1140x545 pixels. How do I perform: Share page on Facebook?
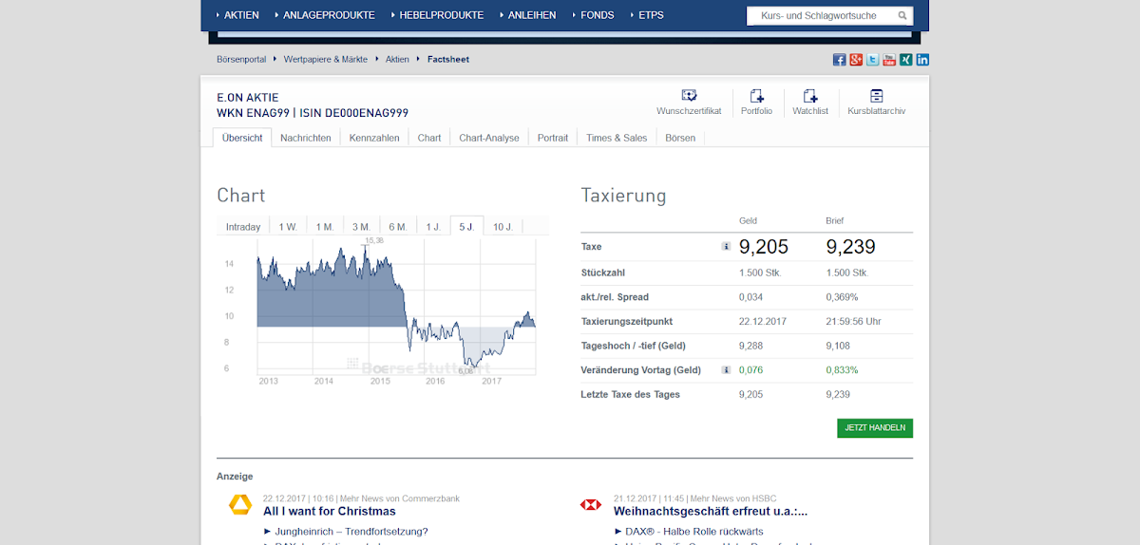coord(839,60)
